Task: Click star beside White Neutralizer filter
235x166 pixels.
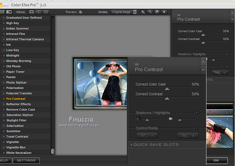Action: (x=4, y=153)
